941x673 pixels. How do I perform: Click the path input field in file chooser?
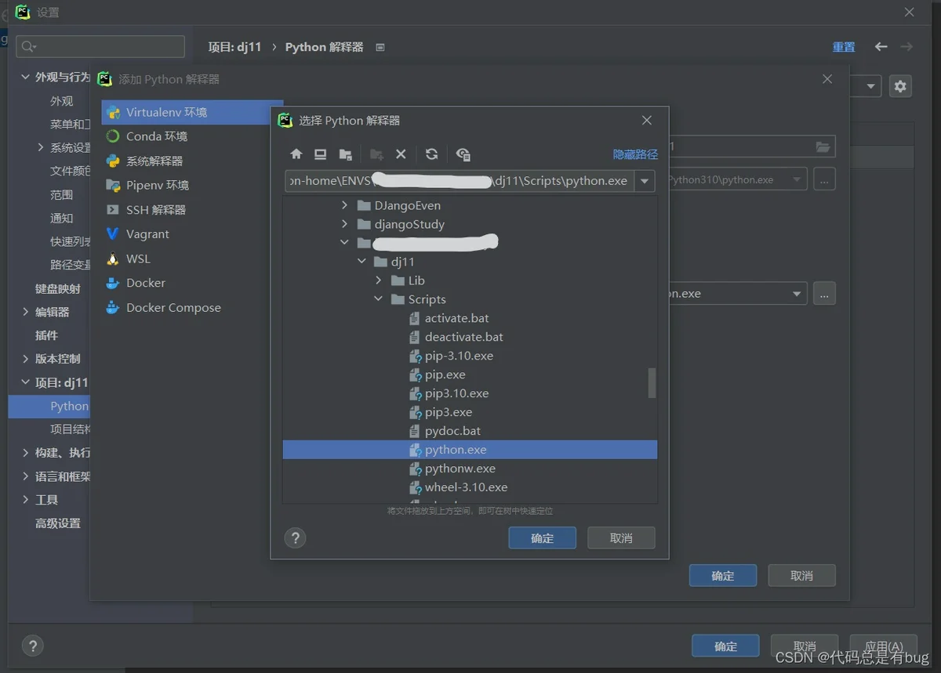(x=460, y=181)
